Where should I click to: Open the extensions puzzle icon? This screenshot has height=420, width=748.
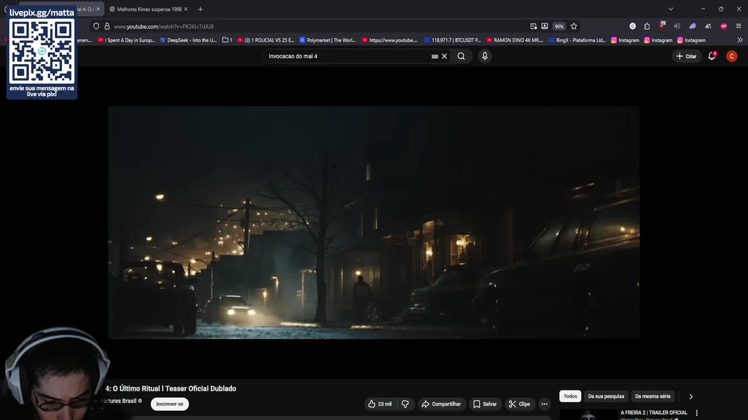[647, 26]
